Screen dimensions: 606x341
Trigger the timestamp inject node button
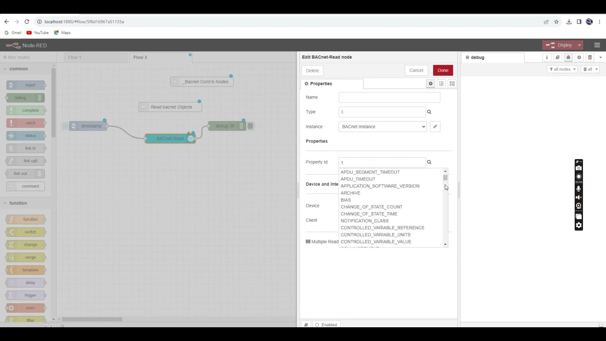click(65, 126)
